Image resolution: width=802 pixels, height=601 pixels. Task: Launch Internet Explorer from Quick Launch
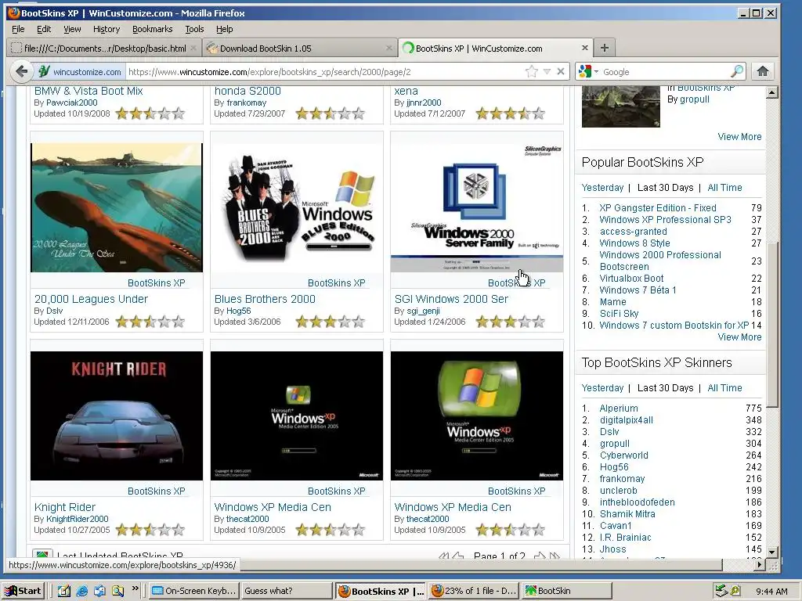pos(81,591)
